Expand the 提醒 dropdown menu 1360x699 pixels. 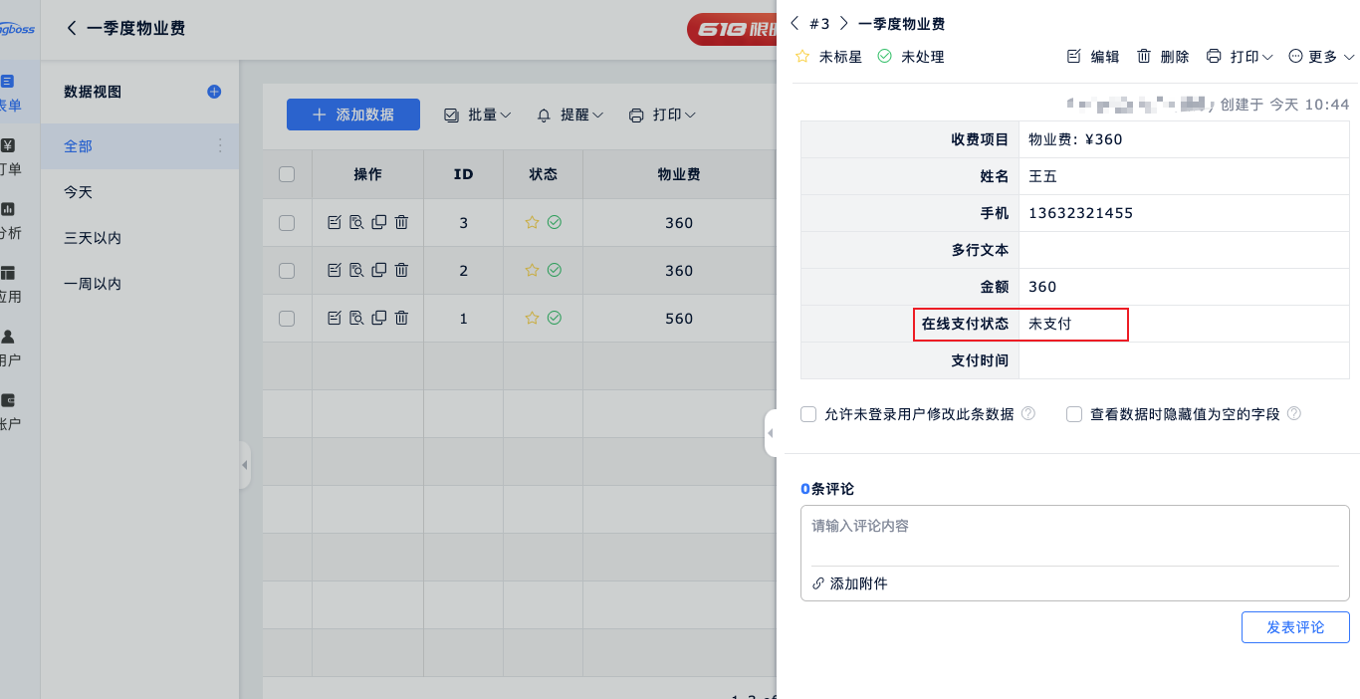(570, 116)
